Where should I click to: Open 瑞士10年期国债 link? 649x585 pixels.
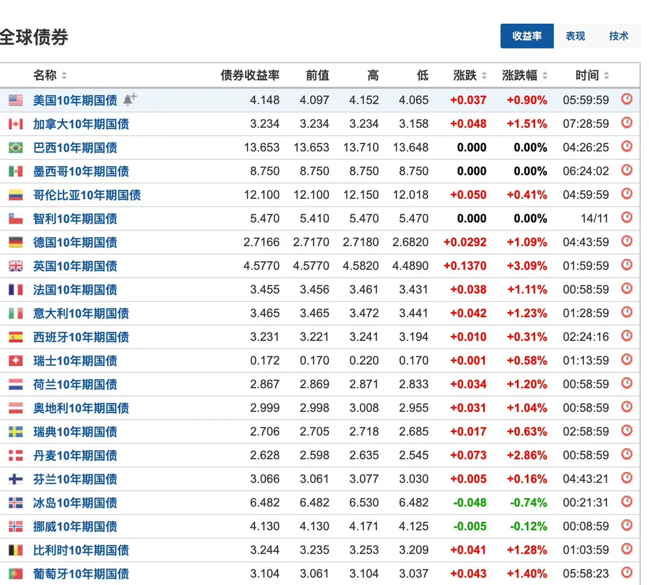click(75, 360)
